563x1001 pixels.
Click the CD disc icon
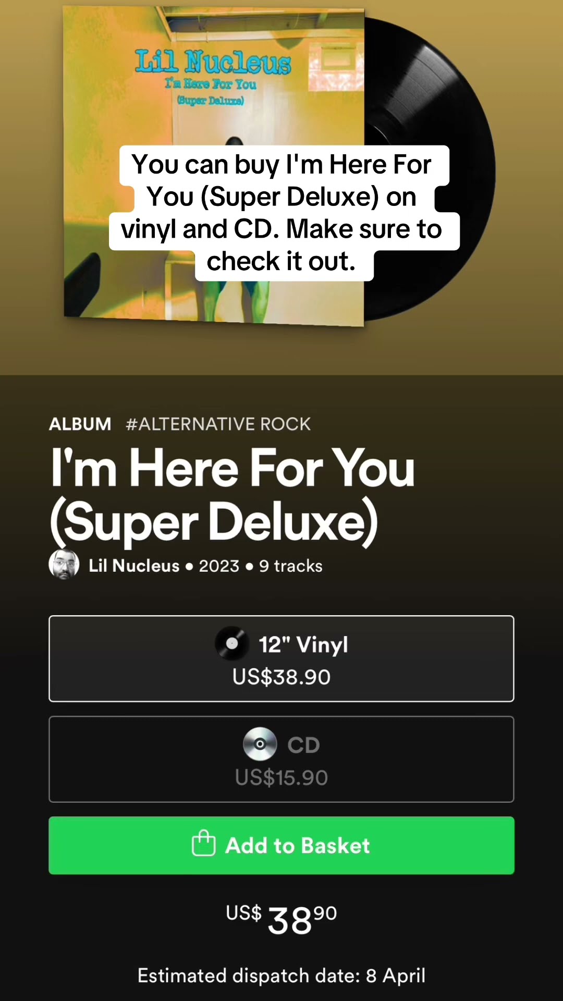pos(260,744)
